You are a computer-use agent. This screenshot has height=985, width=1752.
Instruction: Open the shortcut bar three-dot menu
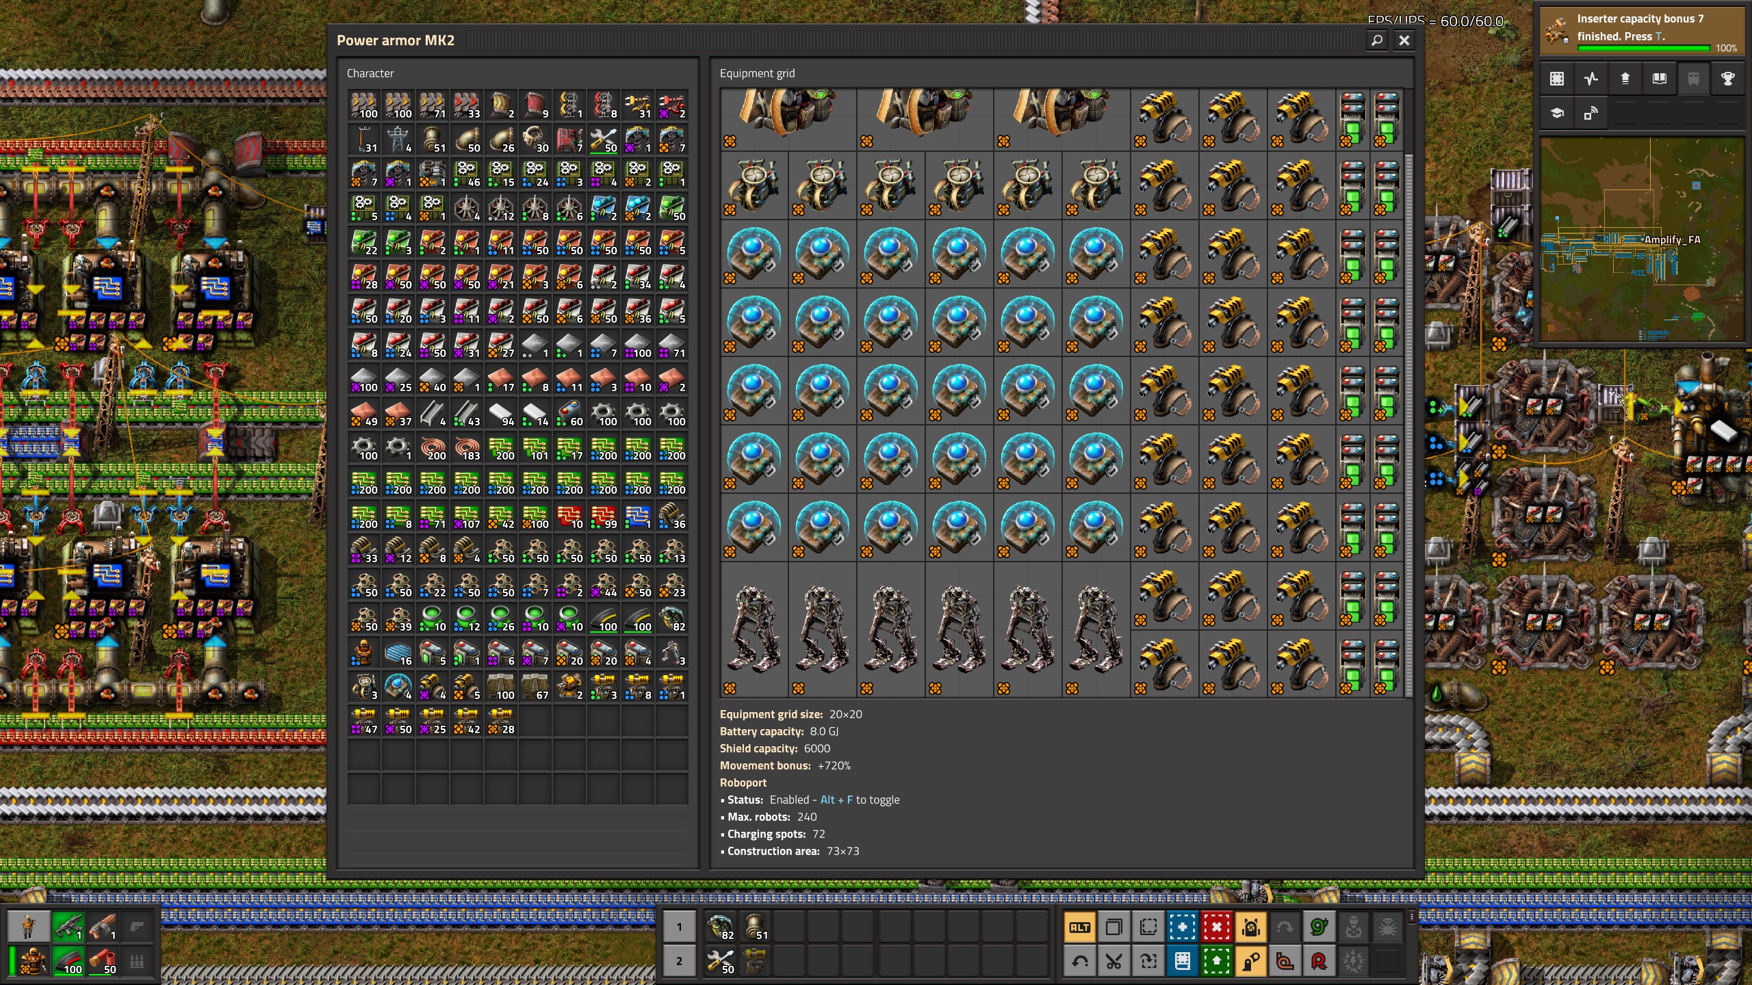pyautogui.click(x=1411, y=917)
